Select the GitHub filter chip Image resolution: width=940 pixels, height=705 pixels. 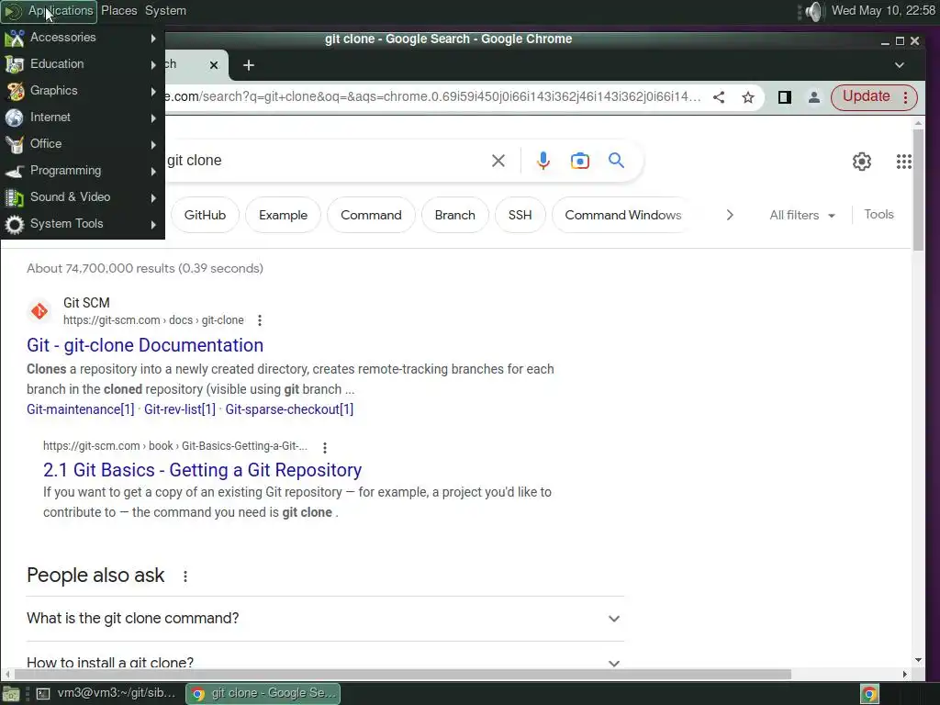coord(205,215)
